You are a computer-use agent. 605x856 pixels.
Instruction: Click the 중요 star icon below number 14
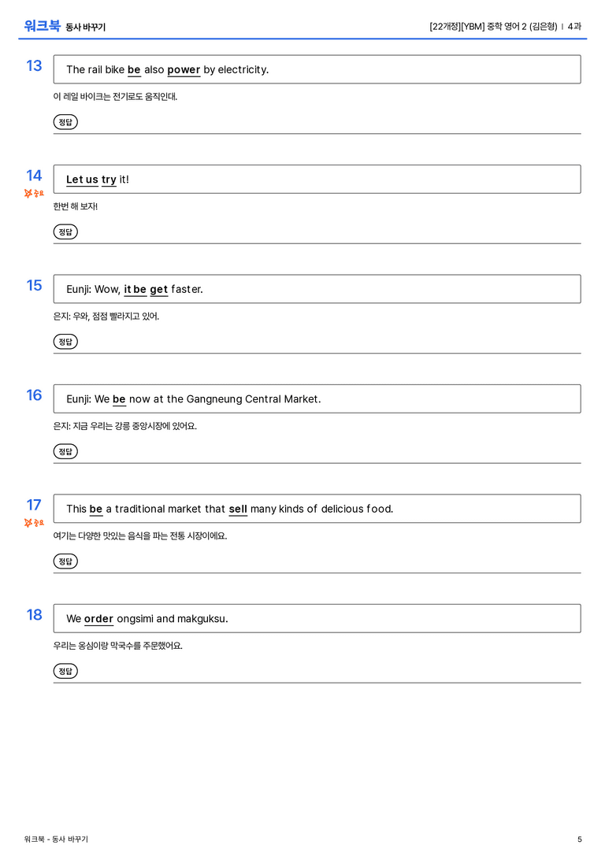(x=34, y=193)
